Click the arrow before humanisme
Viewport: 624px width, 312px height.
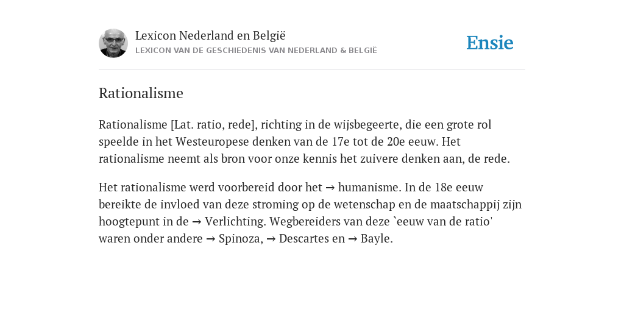pyautogui.click(x=330, y=188)
